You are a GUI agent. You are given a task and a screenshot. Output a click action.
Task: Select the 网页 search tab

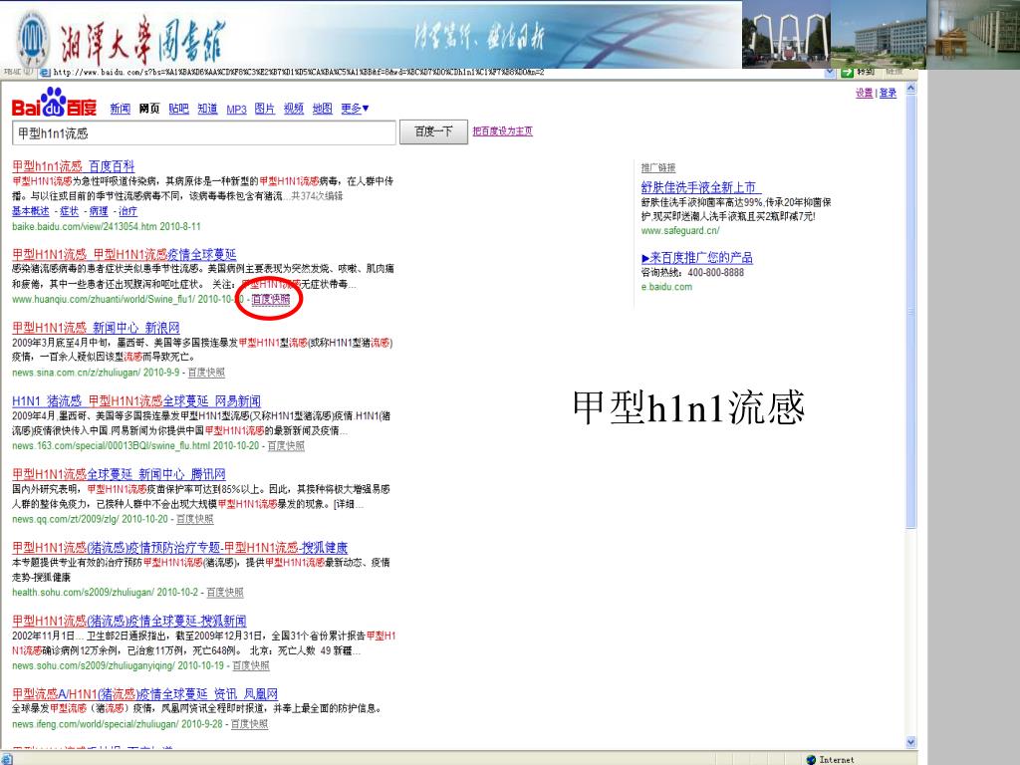click(x=149, y=109)
